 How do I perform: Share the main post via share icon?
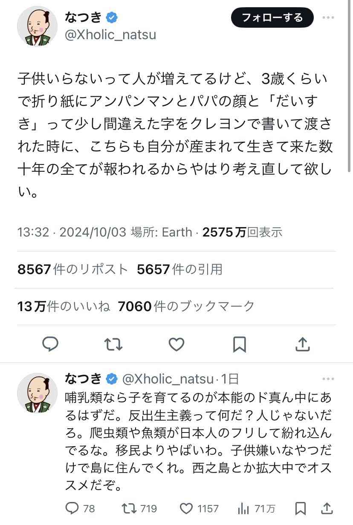pyautogui.click(x=302, y=344)
